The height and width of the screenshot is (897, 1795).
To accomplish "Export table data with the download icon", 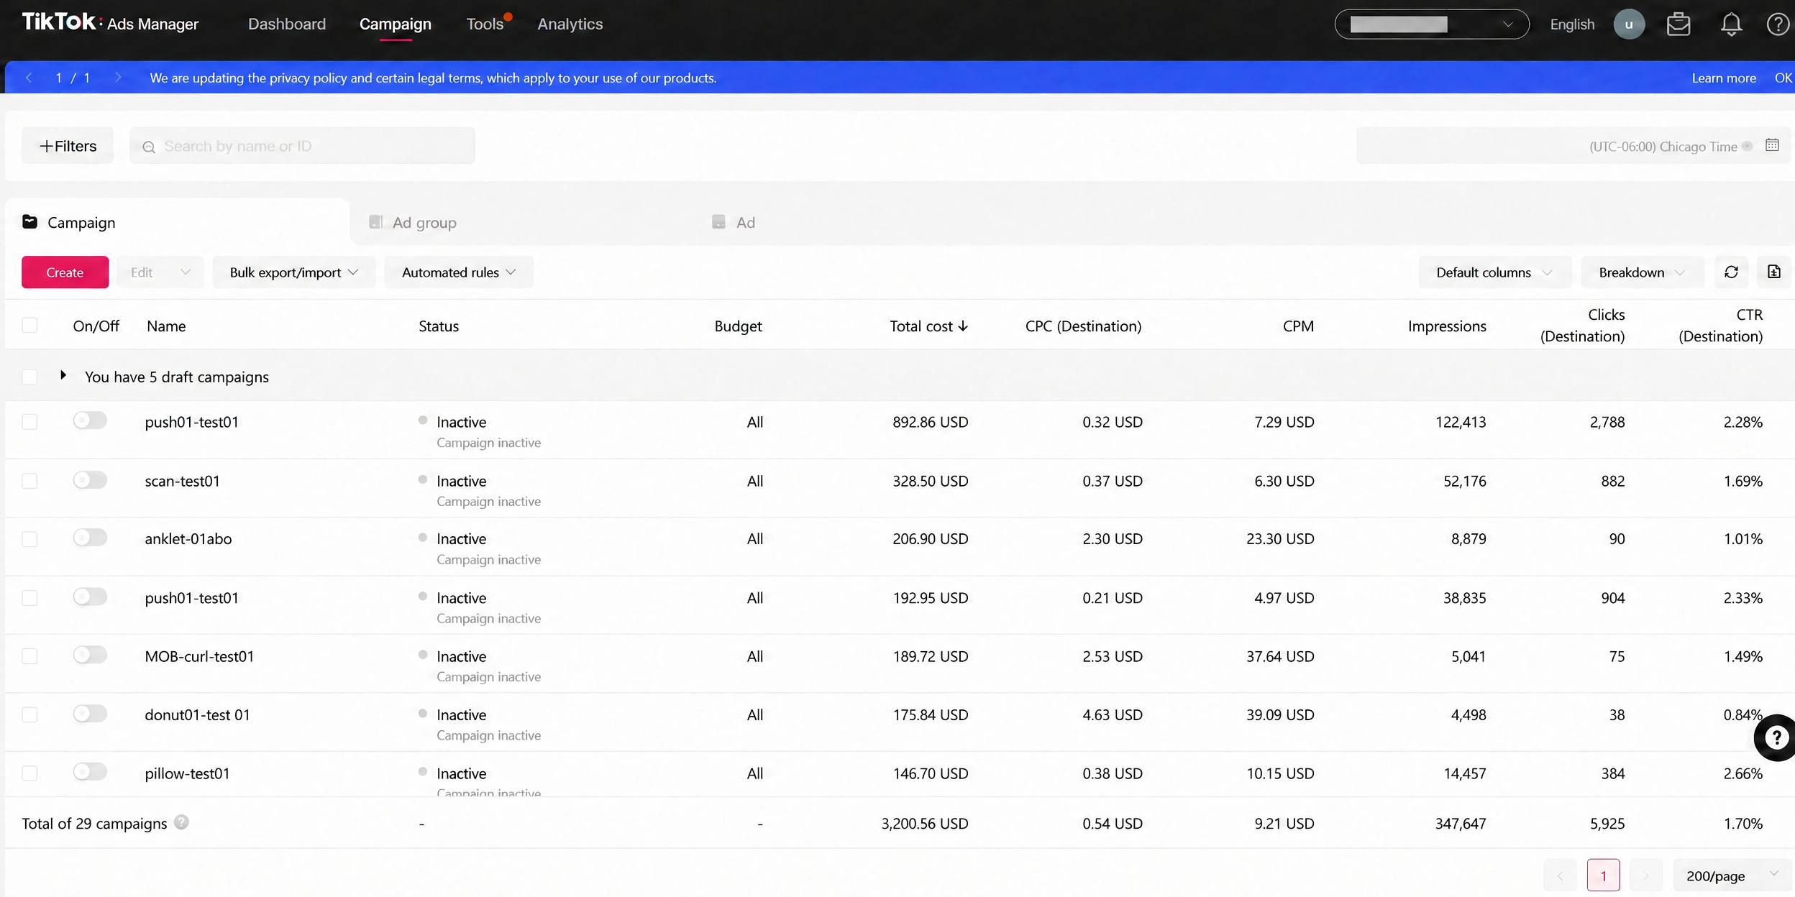I will [x=1774, y=272].
